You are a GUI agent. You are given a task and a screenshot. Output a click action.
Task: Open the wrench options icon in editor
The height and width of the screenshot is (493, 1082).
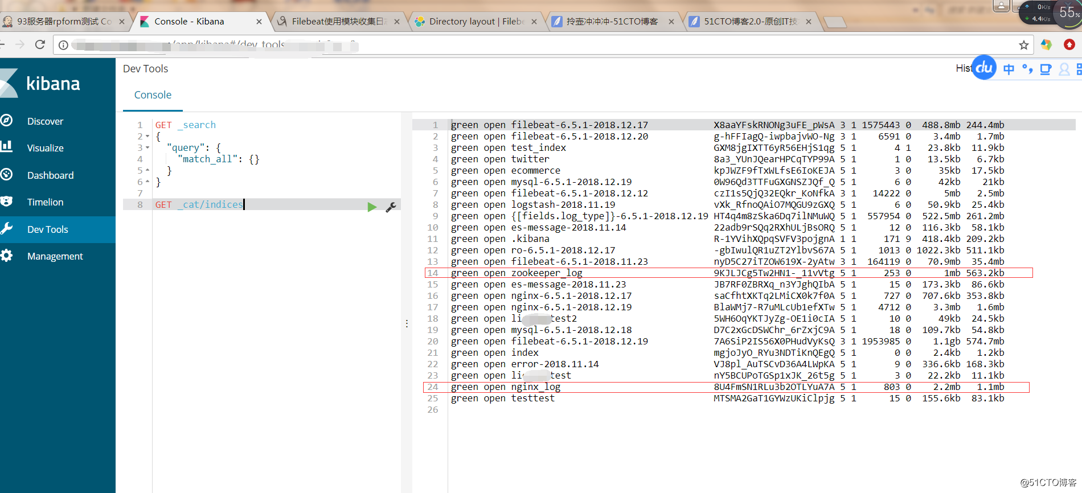point(391,207)
